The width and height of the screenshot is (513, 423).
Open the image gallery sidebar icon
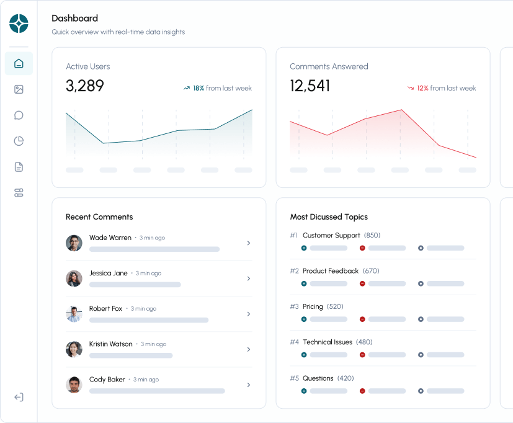(x=19, y=89)
